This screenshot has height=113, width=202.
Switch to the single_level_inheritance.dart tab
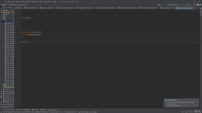pos(86,8)
